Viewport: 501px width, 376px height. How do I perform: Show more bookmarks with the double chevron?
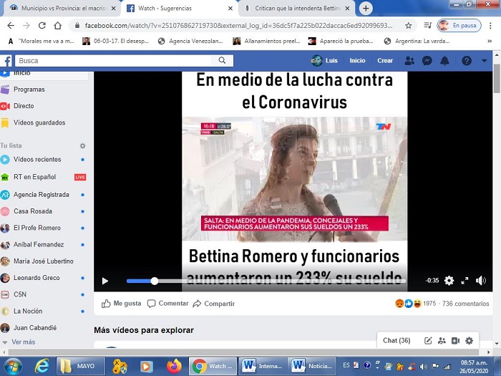tap(489, 41)
